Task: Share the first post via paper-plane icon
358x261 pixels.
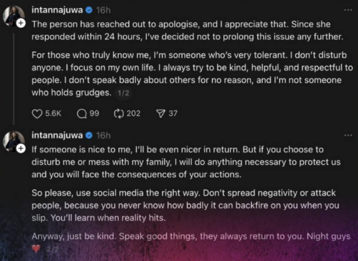Action: click(x=161, y=113)
